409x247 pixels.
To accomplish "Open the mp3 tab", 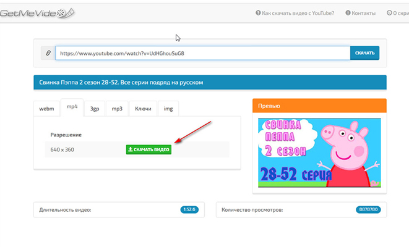I will point(117,109).
